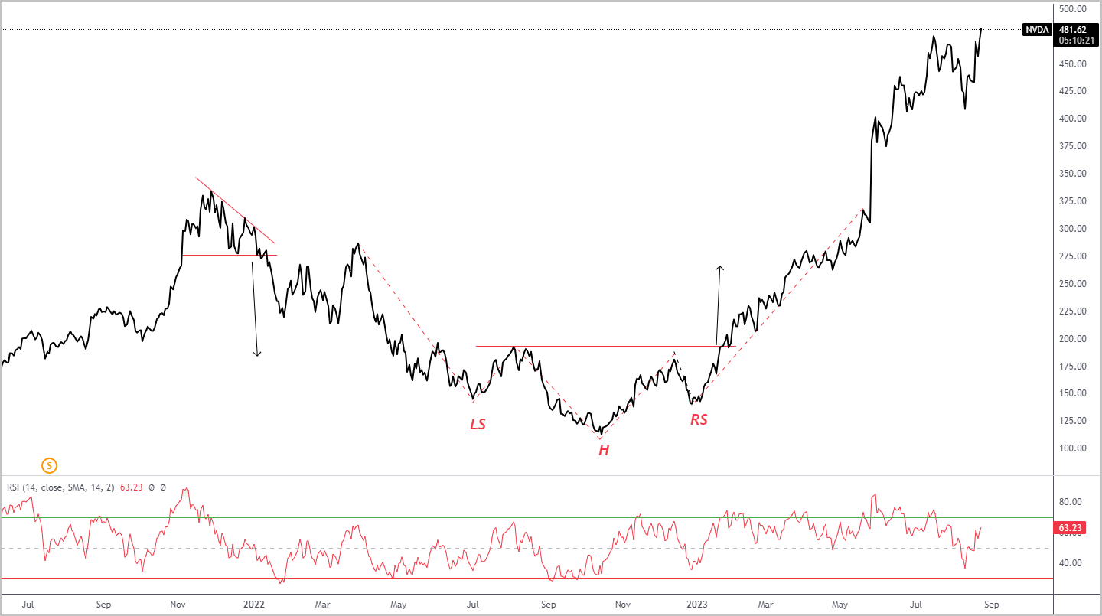Select the NVDA symbol tag
This screenshot has width=1102, height=616.
pos(1037,30)
